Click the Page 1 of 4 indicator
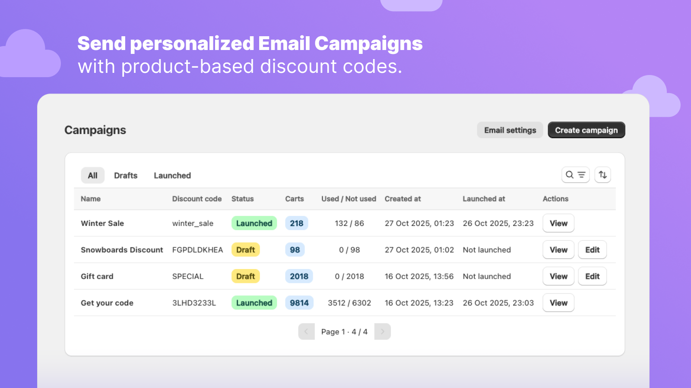The image size is (691, 388). (345, 331)
